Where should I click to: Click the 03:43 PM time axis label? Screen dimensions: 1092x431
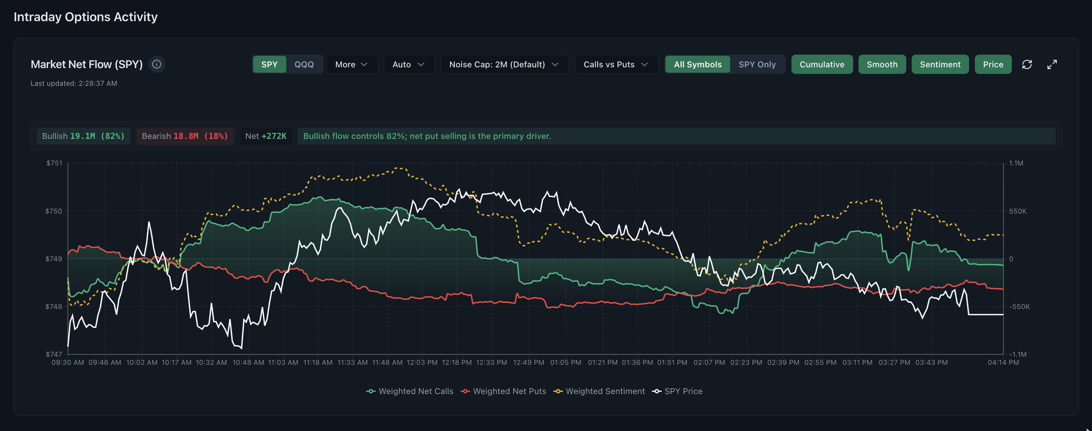click(931, 363)
